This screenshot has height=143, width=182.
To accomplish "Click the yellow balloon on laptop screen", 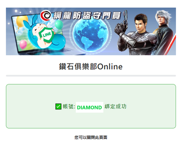I will pyautogui.click(x=22, y=22).
